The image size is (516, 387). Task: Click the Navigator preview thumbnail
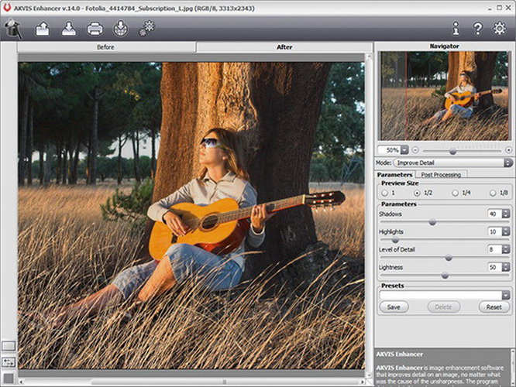pos(445,95)
